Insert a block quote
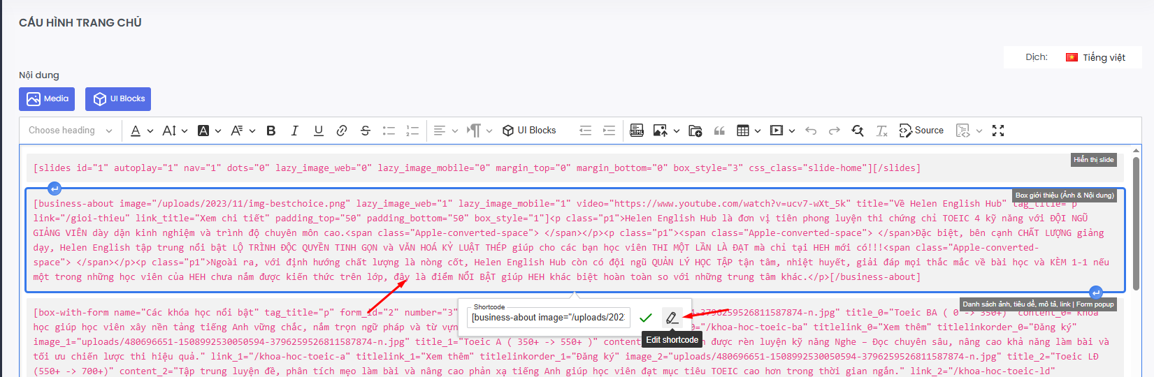The image size is (1154, 377). click(x=719, y=131)
